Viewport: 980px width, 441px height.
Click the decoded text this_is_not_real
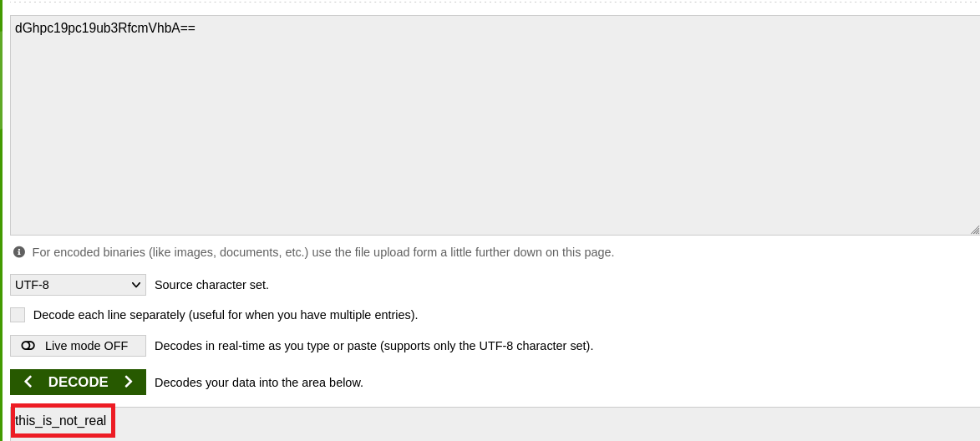[61, 421]
